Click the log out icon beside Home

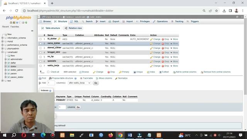[x=14, y=22]
